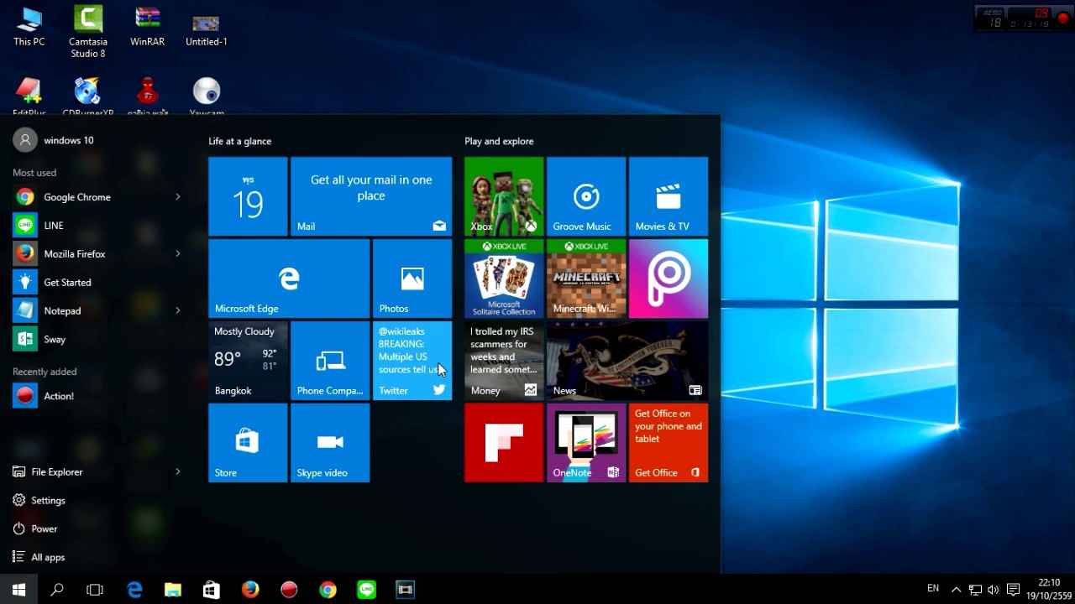
Task: Launch the Minecraft tile
Action: click(x=586, y=279)
